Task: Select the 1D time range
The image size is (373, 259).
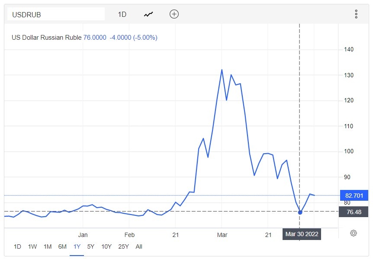Action: [x=17, y=246]
